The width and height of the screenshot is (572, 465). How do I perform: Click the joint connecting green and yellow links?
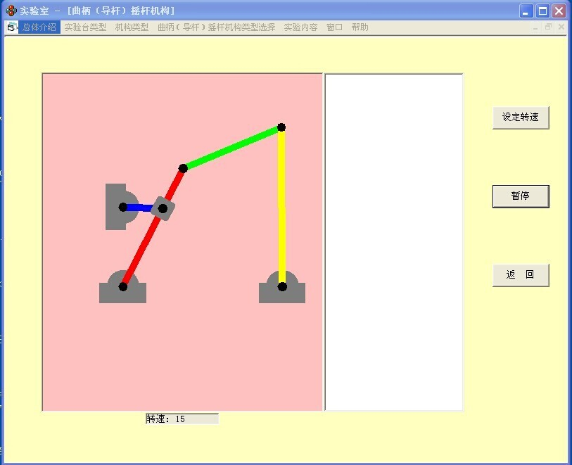coord(281,127)
